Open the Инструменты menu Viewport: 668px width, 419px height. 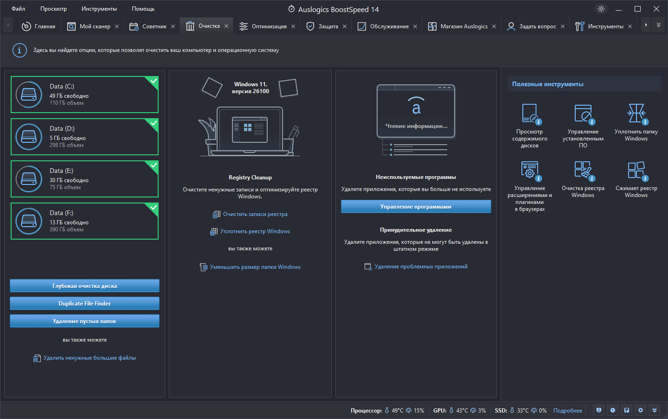click(99, 9)
